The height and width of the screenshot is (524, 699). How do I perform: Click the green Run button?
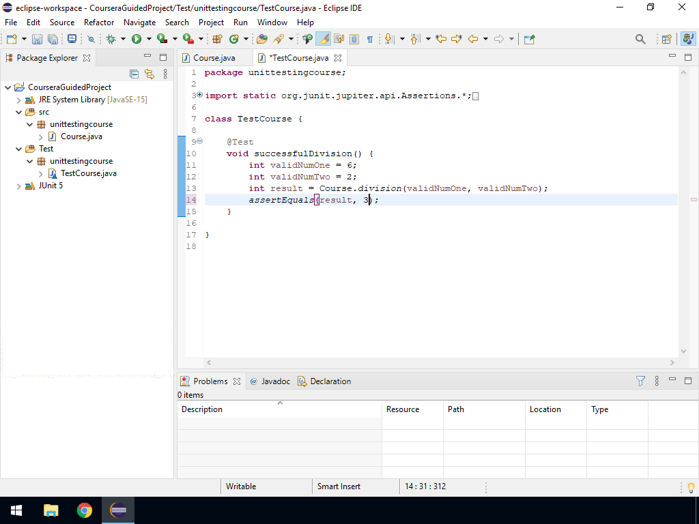[137, 40]
